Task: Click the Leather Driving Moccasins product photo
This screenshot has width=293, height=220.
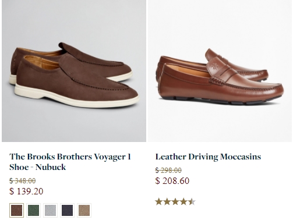Action: pos(220,71)
